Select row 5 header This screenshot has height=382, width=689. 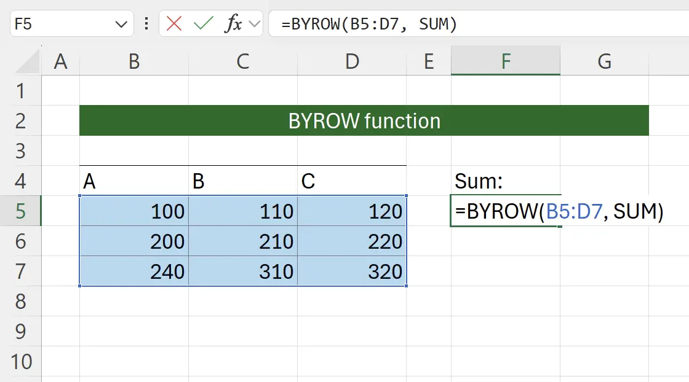point(20,211)
